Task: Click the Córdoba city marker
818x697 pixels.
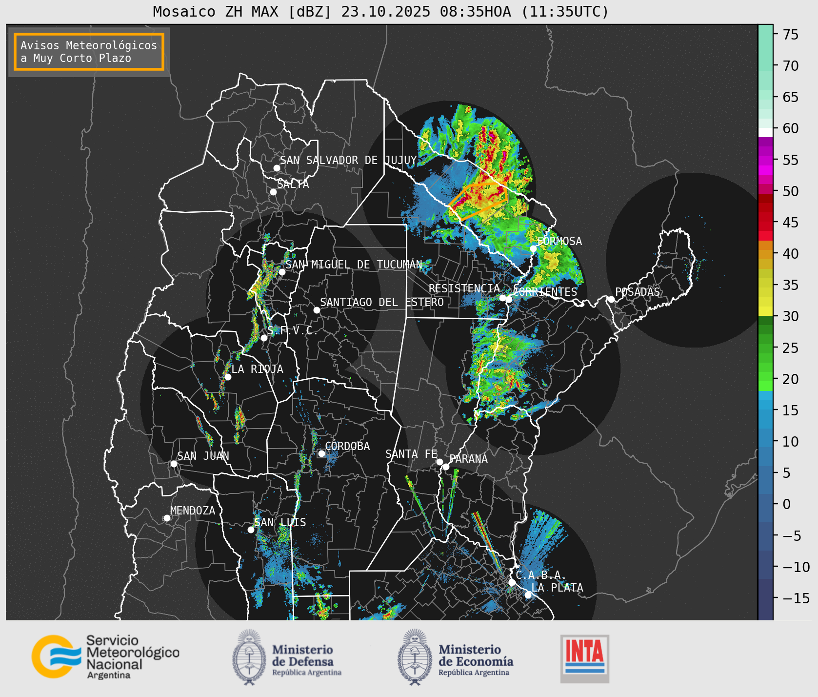Action: pyautogui.click(x=321, y=453)
